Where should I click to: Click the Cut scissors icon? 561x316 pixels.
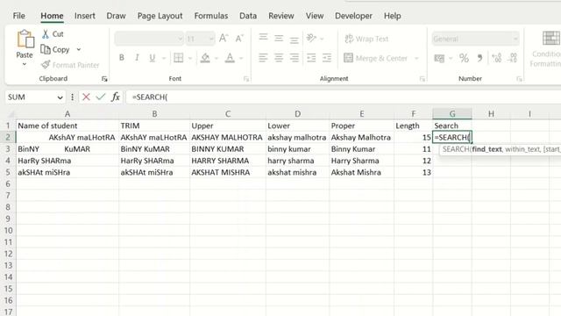46,34
